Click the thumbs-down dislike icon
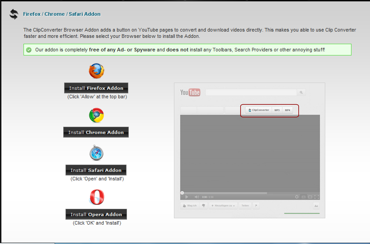This screenshot has height=244, width=370. pos(203,206)
